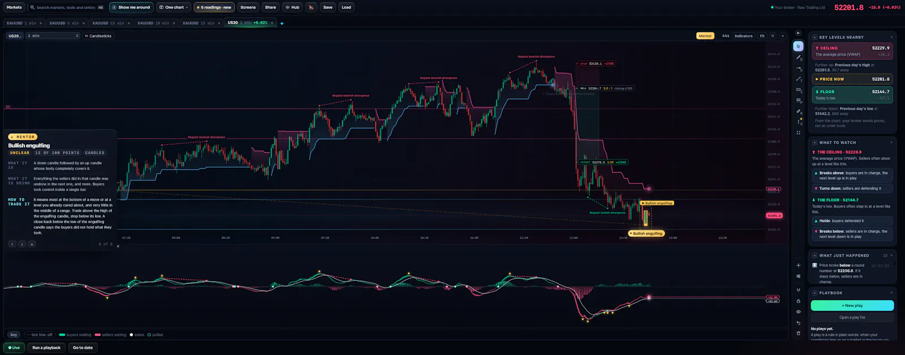Go to the previous Mentor card

pos(12,244)
